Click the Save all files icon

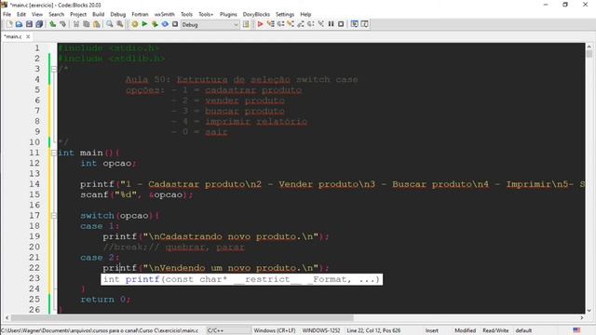click(39, 24)
